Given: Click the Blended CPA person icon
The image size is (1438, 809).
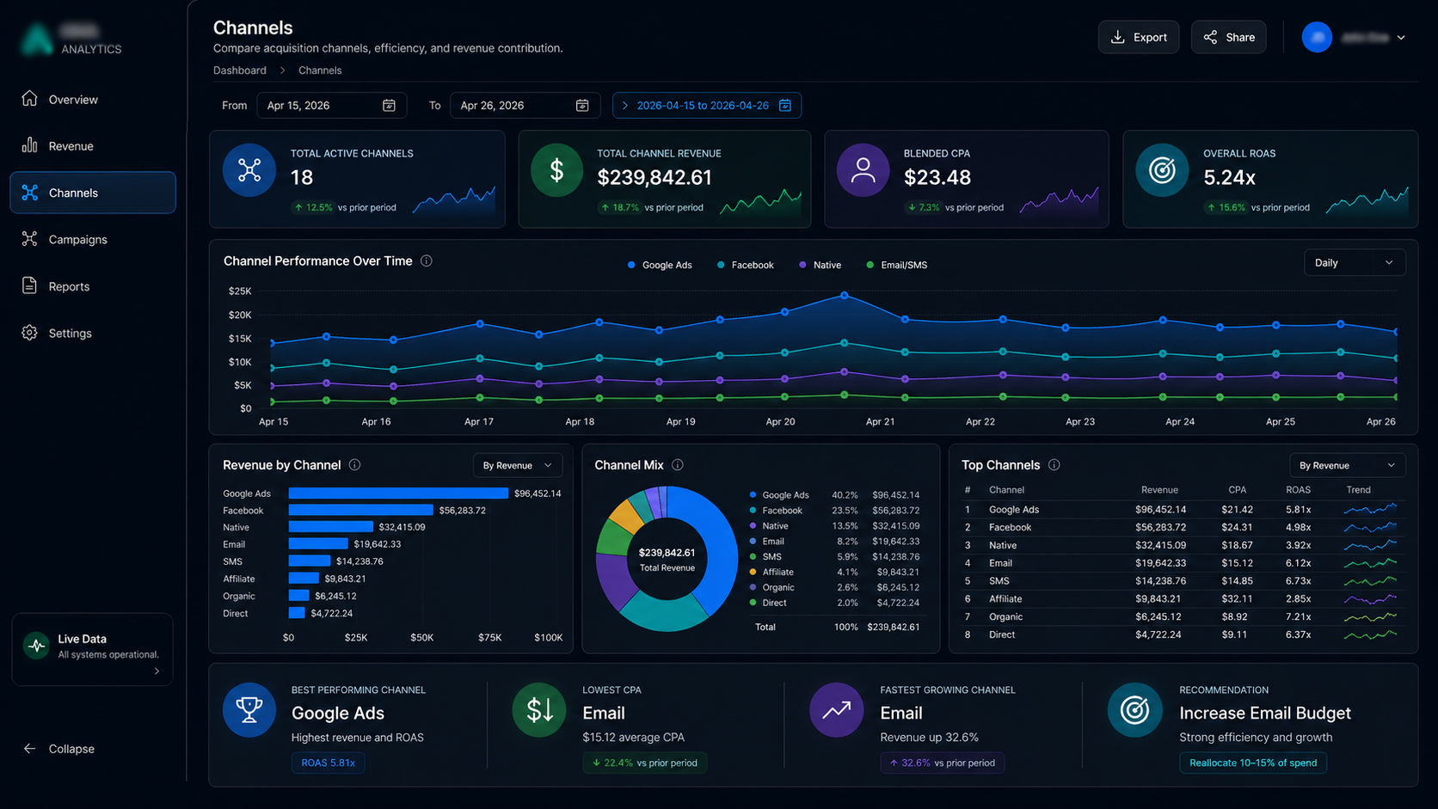Looking at the screenshot, I should tap(863, 170).
